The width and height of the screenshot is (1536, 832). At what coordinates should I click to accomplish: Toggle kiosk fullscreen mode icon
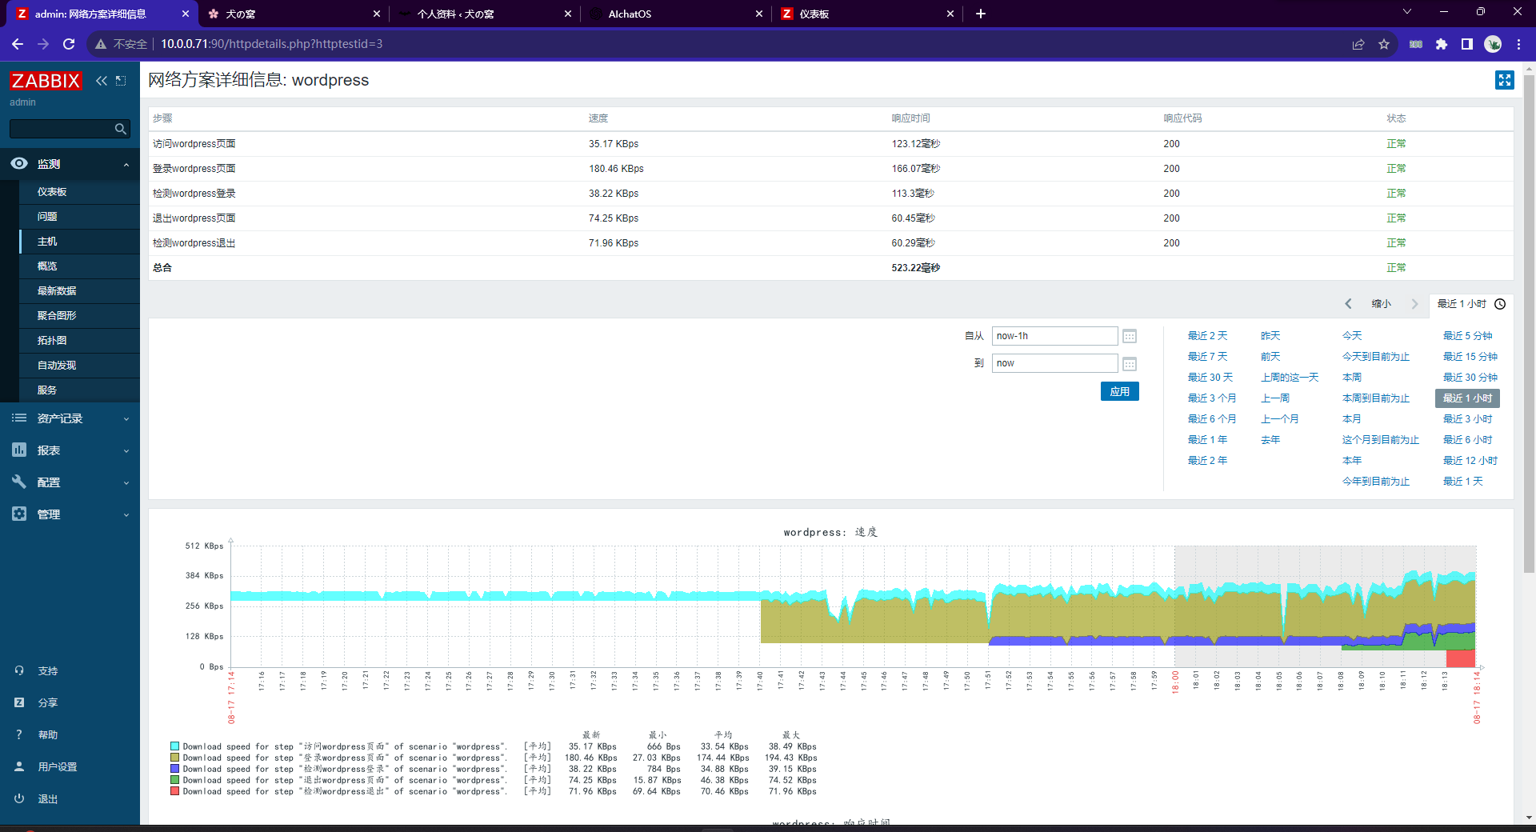[1504, 80]
